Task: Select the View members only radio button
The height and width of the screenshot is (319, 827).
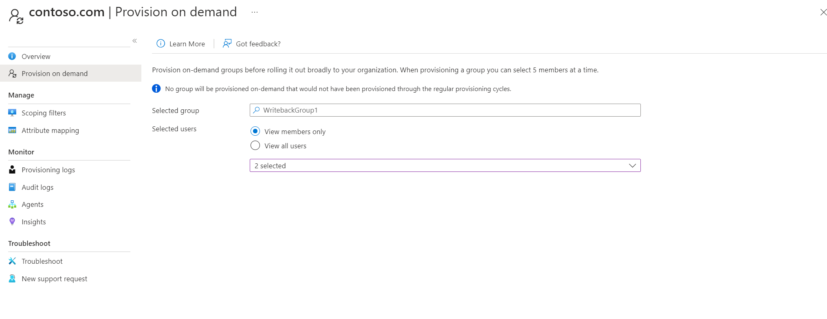Action: [255, 131]
